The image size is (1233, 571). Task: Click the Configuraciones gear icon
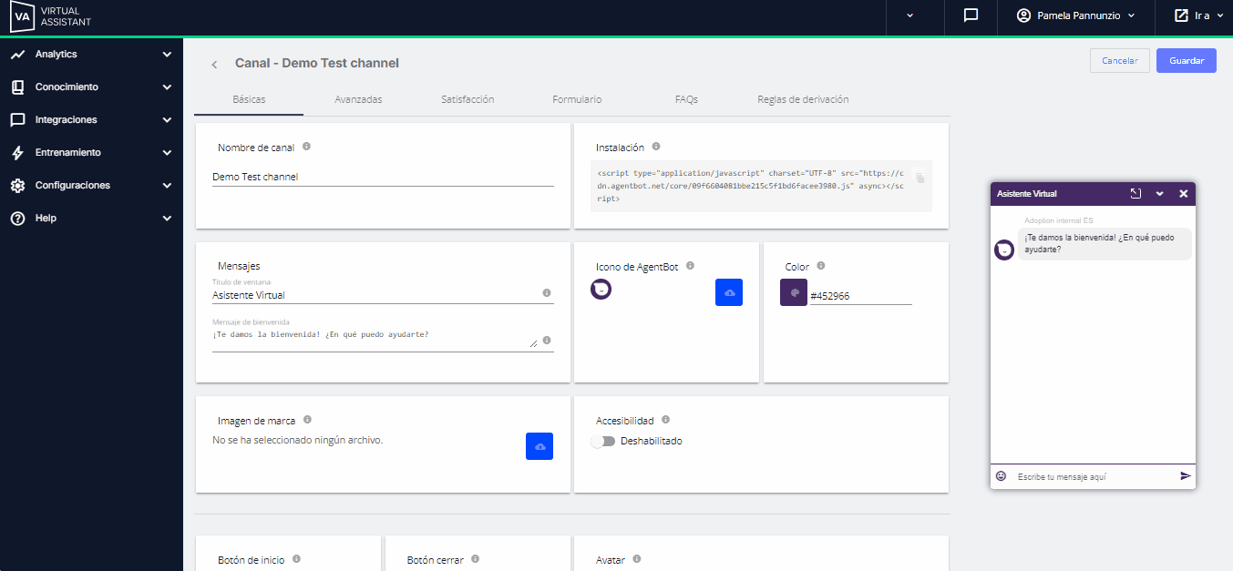(x=17, y=186)
